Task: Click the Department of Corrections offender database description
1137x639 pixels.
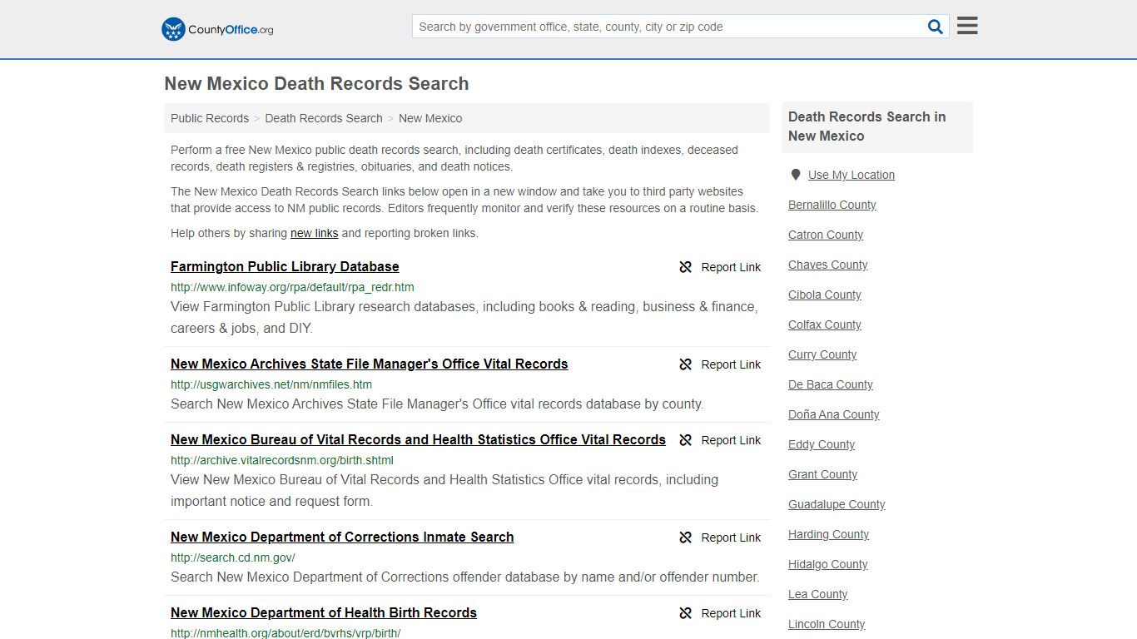Action: tap(465, 577)
